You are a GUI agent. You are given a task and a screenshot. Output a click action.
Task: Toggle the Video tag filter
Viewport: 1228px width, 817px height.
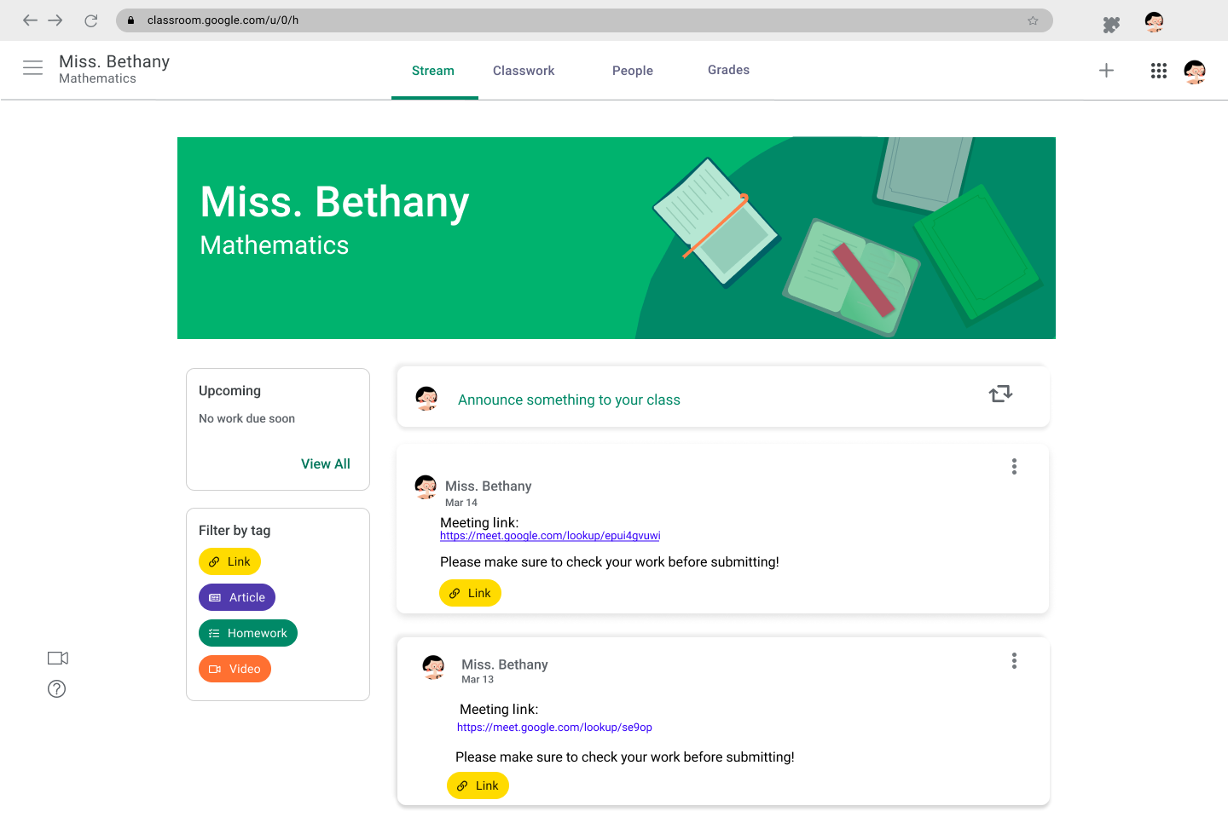click(235, 669)
